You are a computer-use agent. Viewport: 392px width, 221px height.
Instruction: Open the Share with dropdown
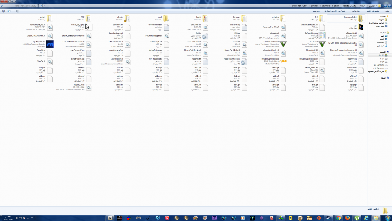point(355,11)
